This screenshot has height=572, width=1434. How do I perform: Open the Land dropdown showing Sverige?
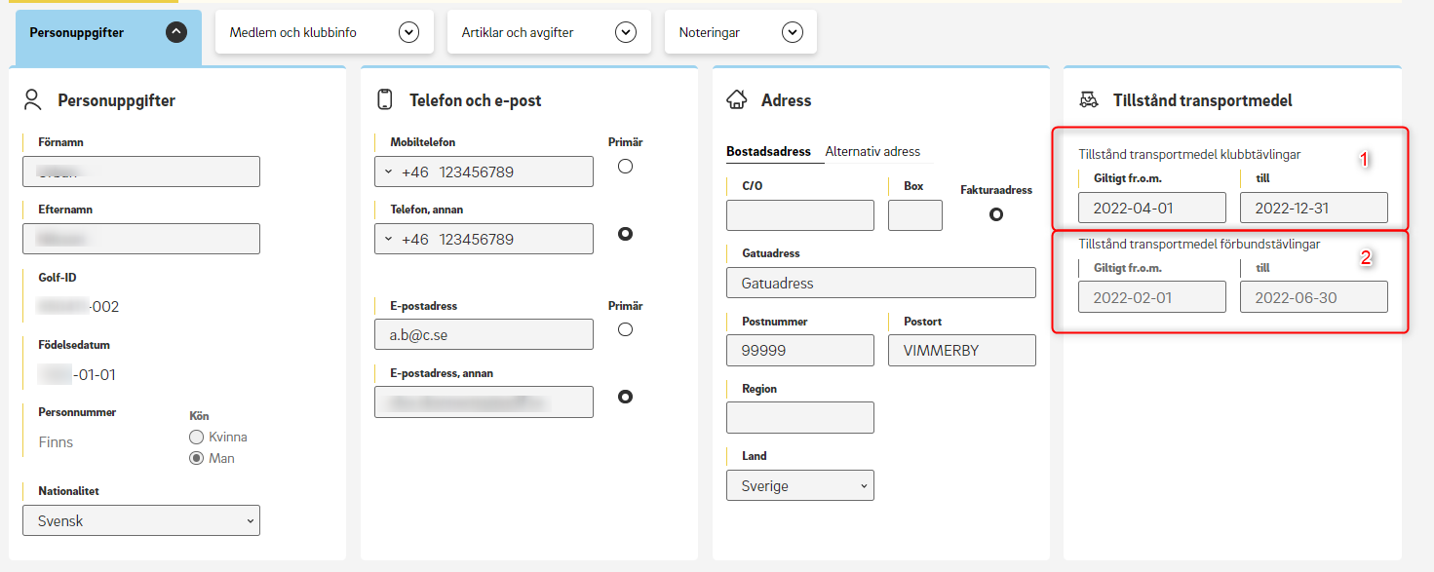coord(800,485)
